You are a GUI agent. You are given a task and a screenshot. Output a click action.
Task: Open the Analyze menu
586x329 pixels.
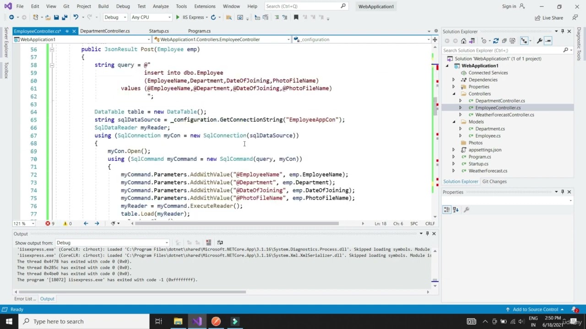point(161,6)
